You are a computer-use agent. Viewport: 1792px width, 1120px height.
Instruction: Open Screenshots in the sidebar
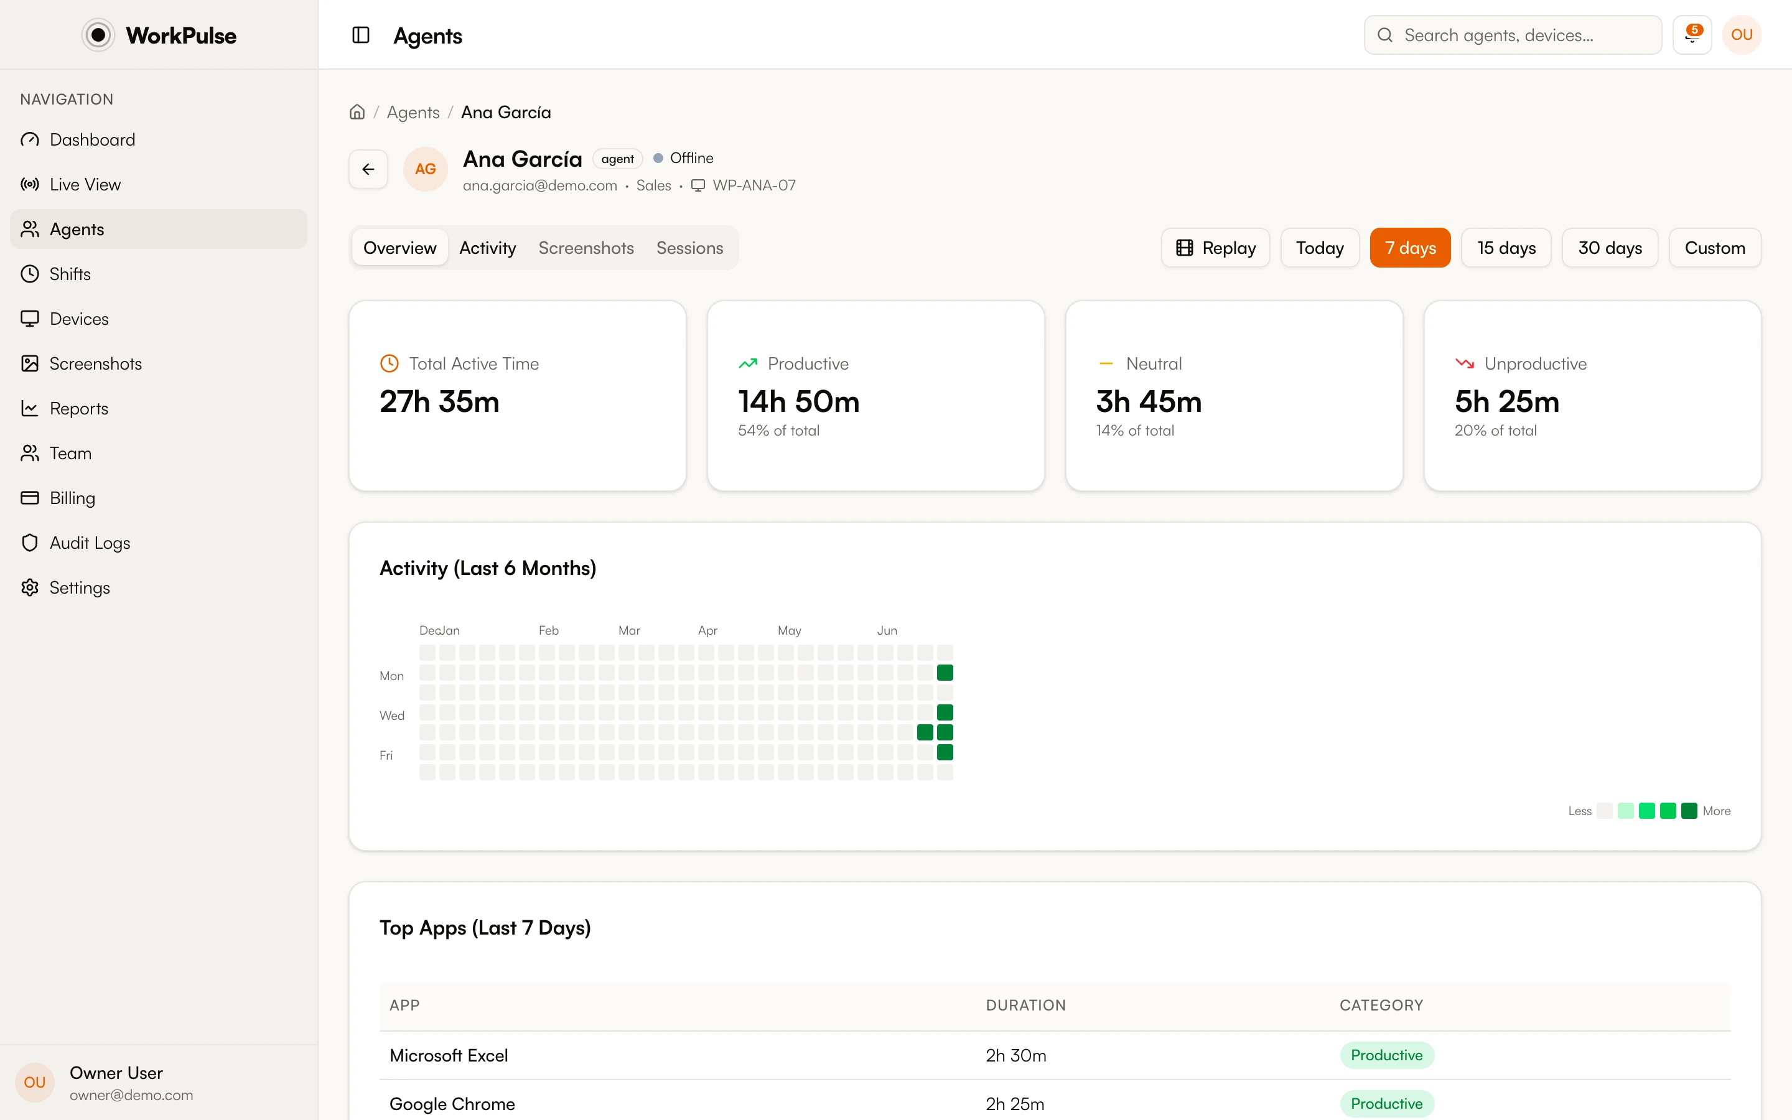pos(159,364)
